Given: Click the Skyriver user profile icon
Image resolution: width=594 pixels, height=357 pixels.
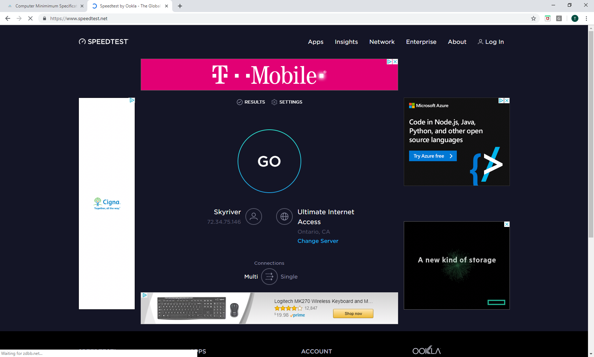Looking at the screenshot, I should pyautogui.click(x=254, y=217).
